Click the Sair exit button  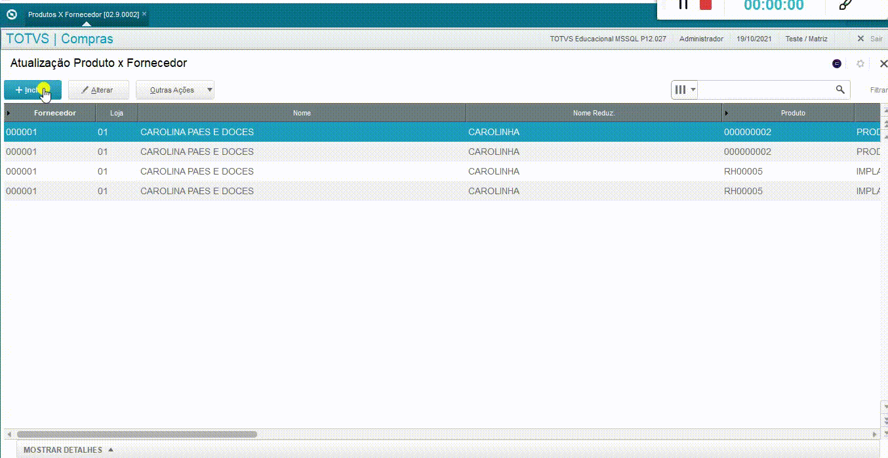[870, 39]
